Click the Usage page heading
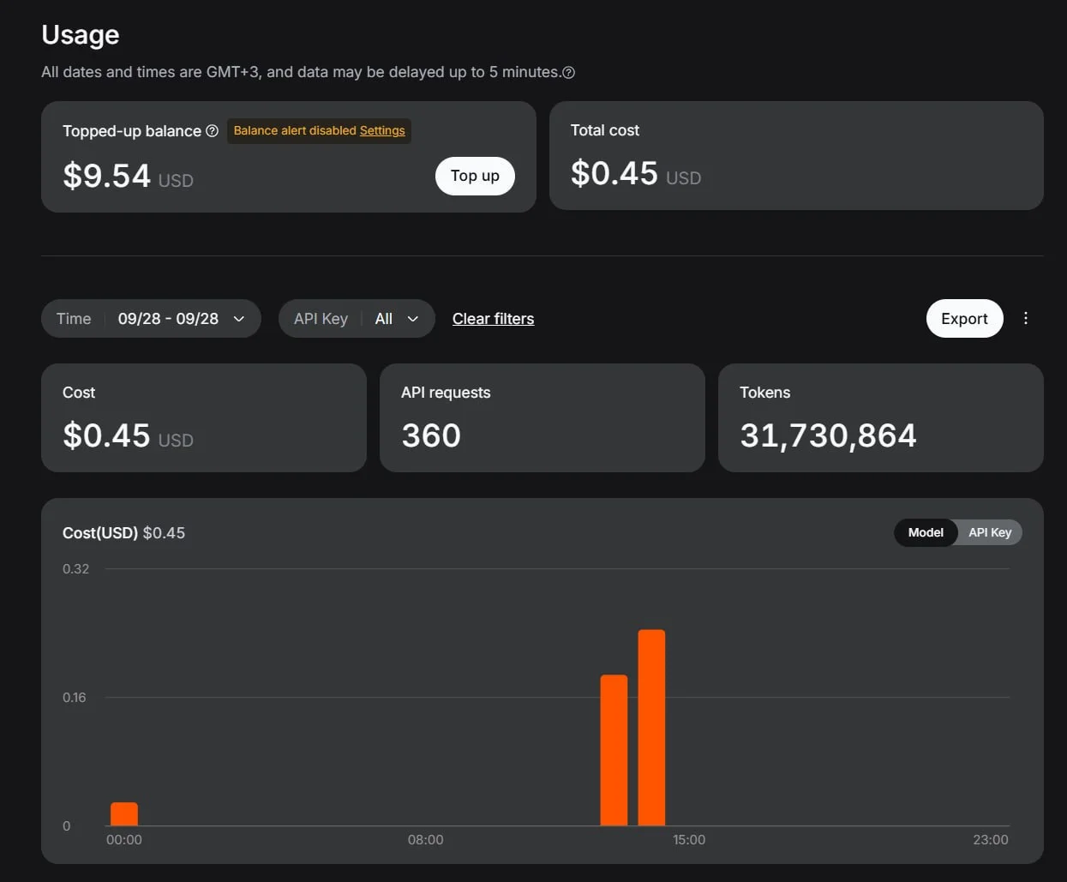Viewport: 1067px width, 882px height. pyautogui.click(x=81, y=34)
